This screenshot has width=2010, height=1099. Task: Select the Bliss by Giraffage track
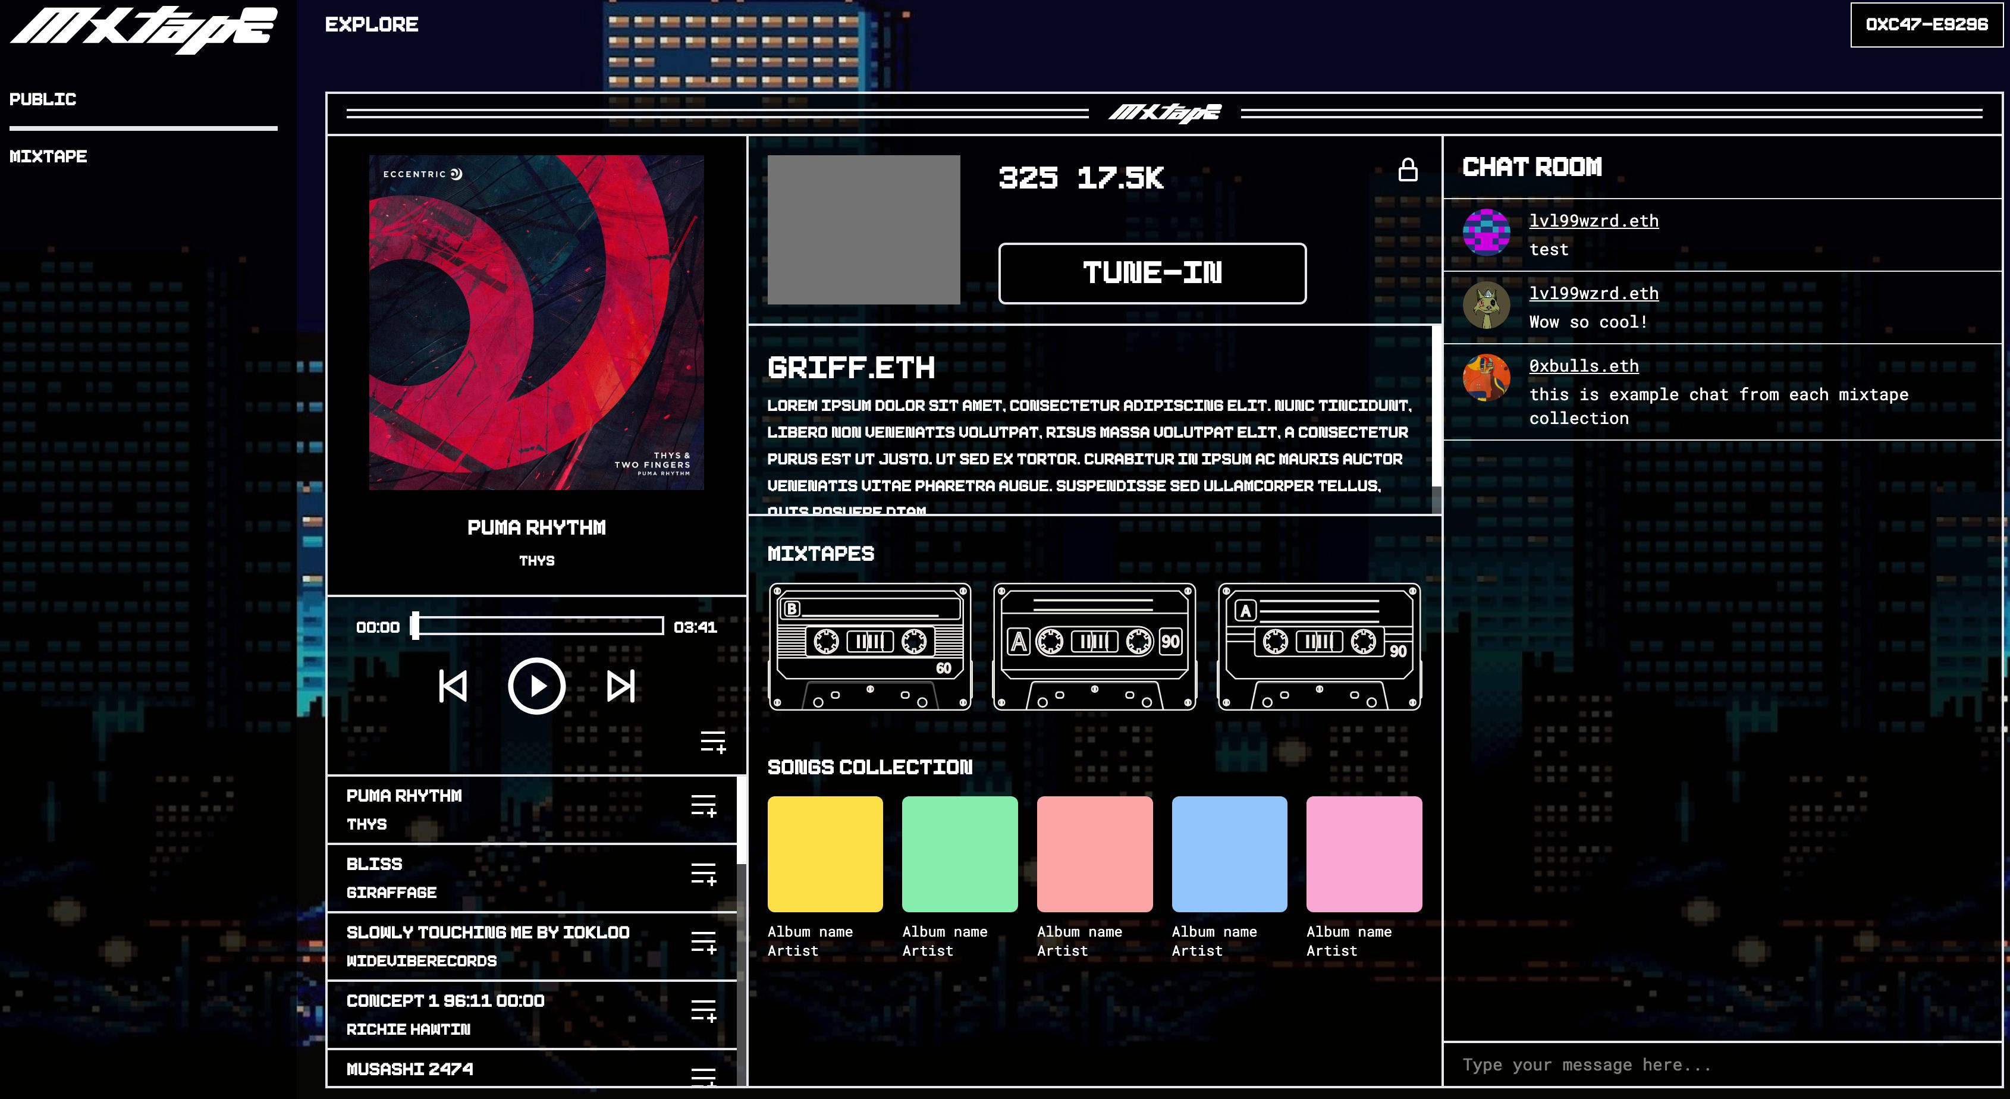[x=532, y=878]
